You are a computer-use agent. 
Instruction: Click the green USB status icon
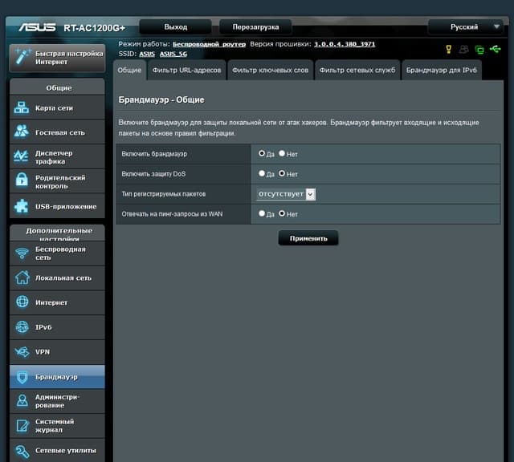point(496,49)
